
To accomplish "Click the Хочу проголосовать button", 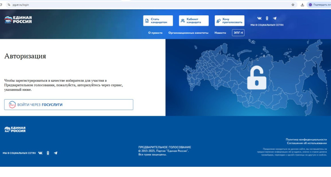I will pyautogui.click(x=229, y=21).
